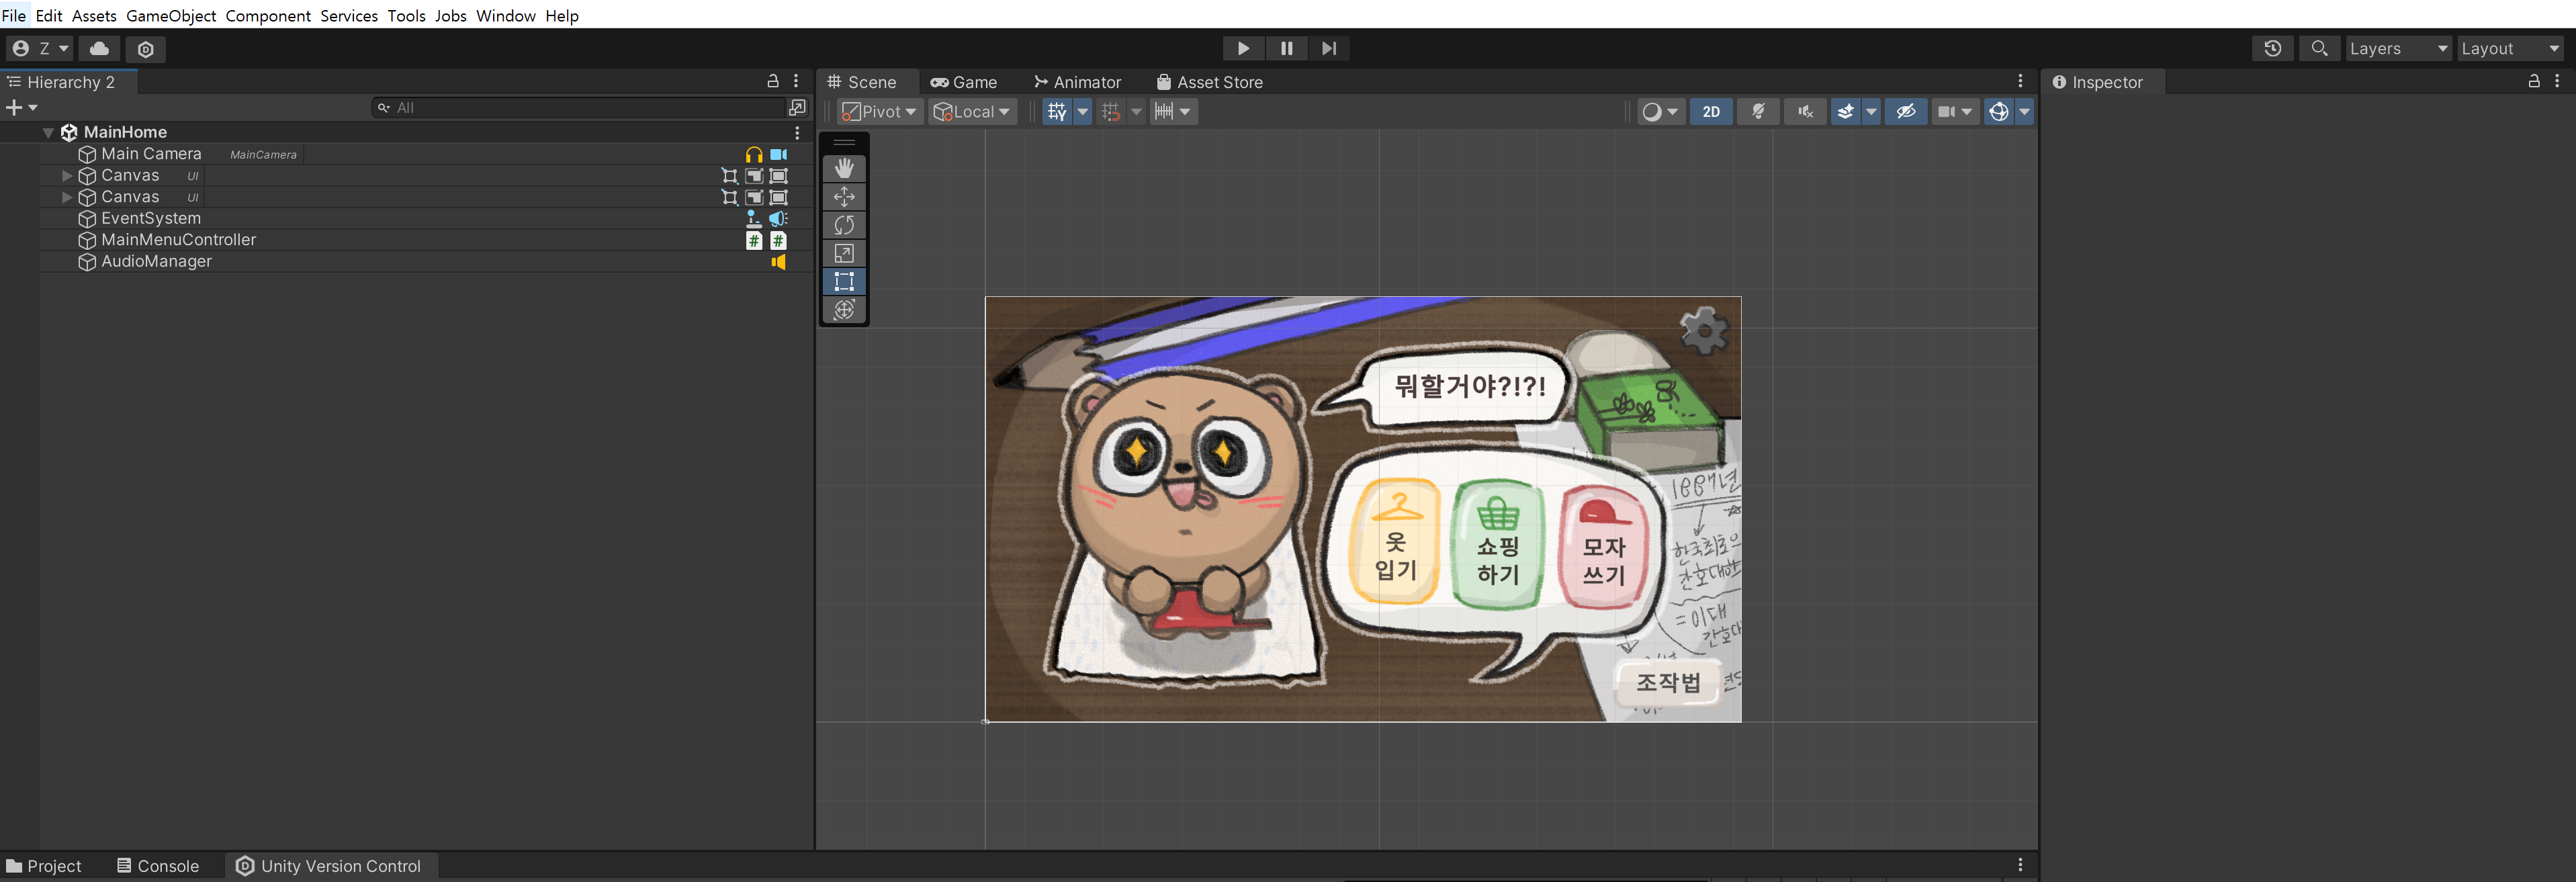
Task: Select the Transform globe tool at toolbar bottom
Action: pos(844,310)
